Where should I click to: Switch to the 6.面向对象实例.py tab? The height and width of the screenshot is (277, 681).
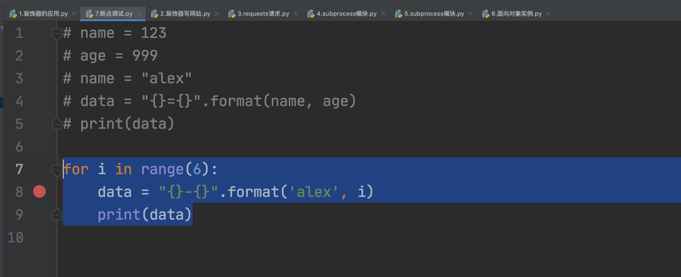click(516, 14)
